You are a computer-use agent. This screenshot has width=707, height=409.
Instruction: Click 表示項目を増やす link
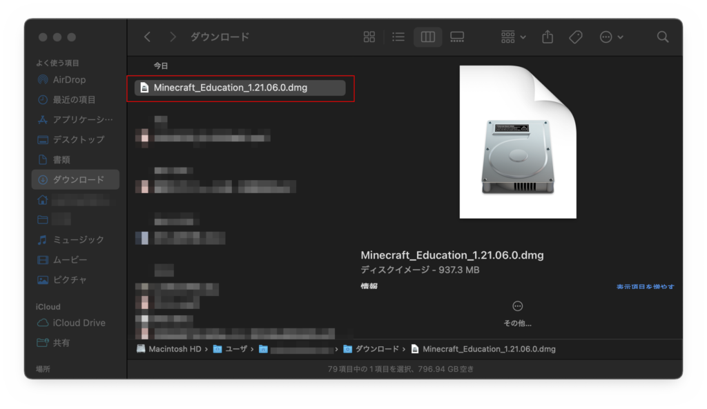pyautogui.click(x=645, y=286)
